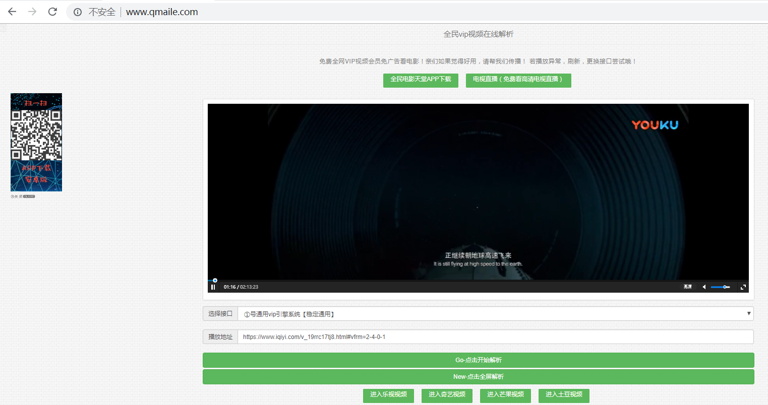This screenshot has height=405, width=768.
Task: Go to 进入土豆视频
Action: [x=564, y=395]
